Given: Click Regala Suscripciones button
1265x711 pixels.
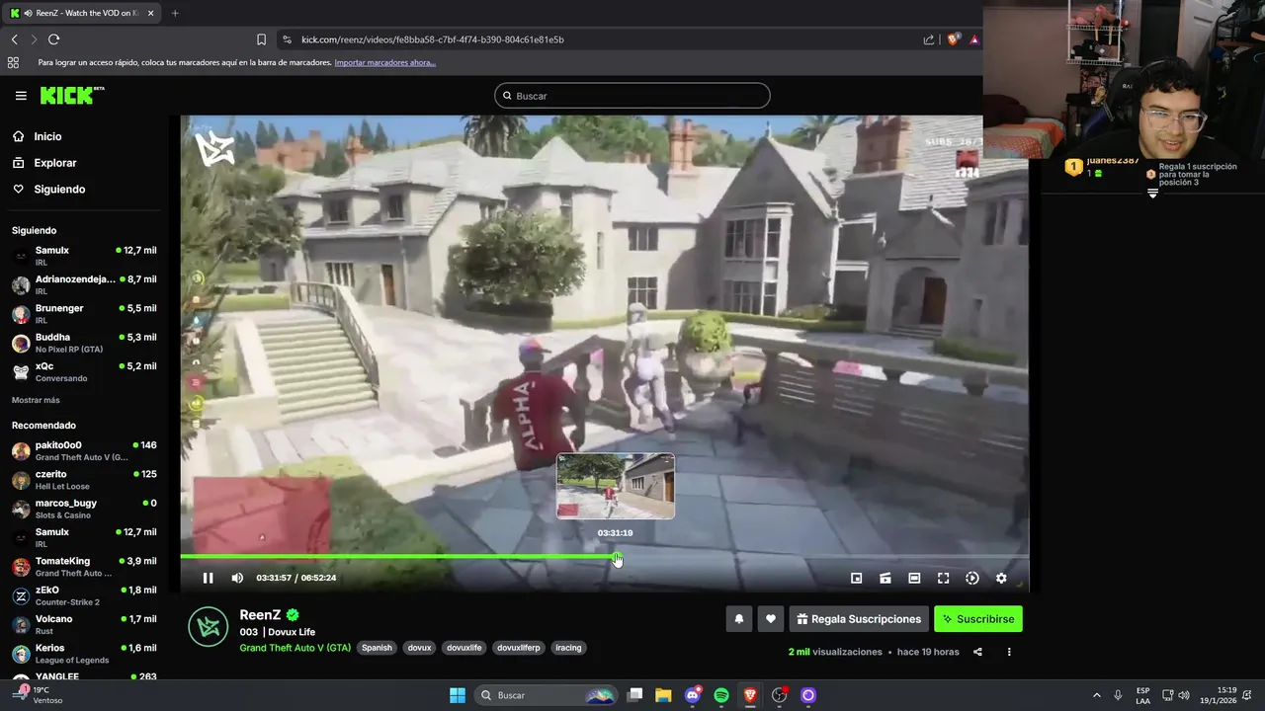Looking at the screenshot, I should [x=859, y=619].
